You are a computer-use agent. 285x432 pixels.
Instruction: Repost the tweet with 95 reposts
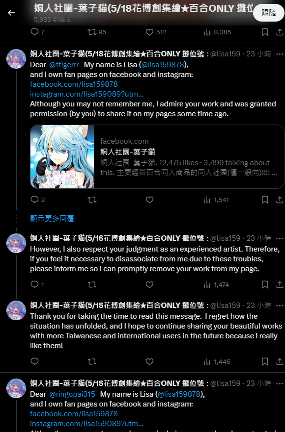[97, 32]
